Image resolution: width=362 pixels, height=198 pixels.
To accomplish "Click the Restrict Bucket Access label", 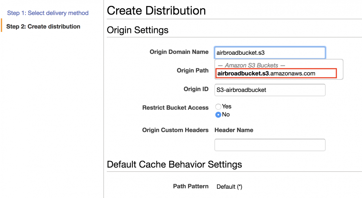I will coord(175,107).
